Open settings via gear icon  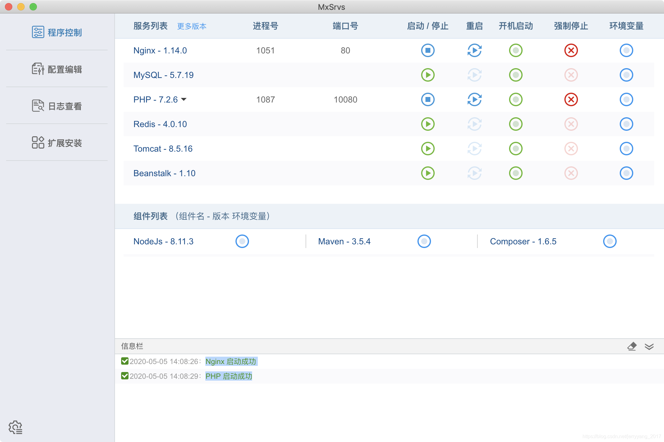click(x=15, y=427)
